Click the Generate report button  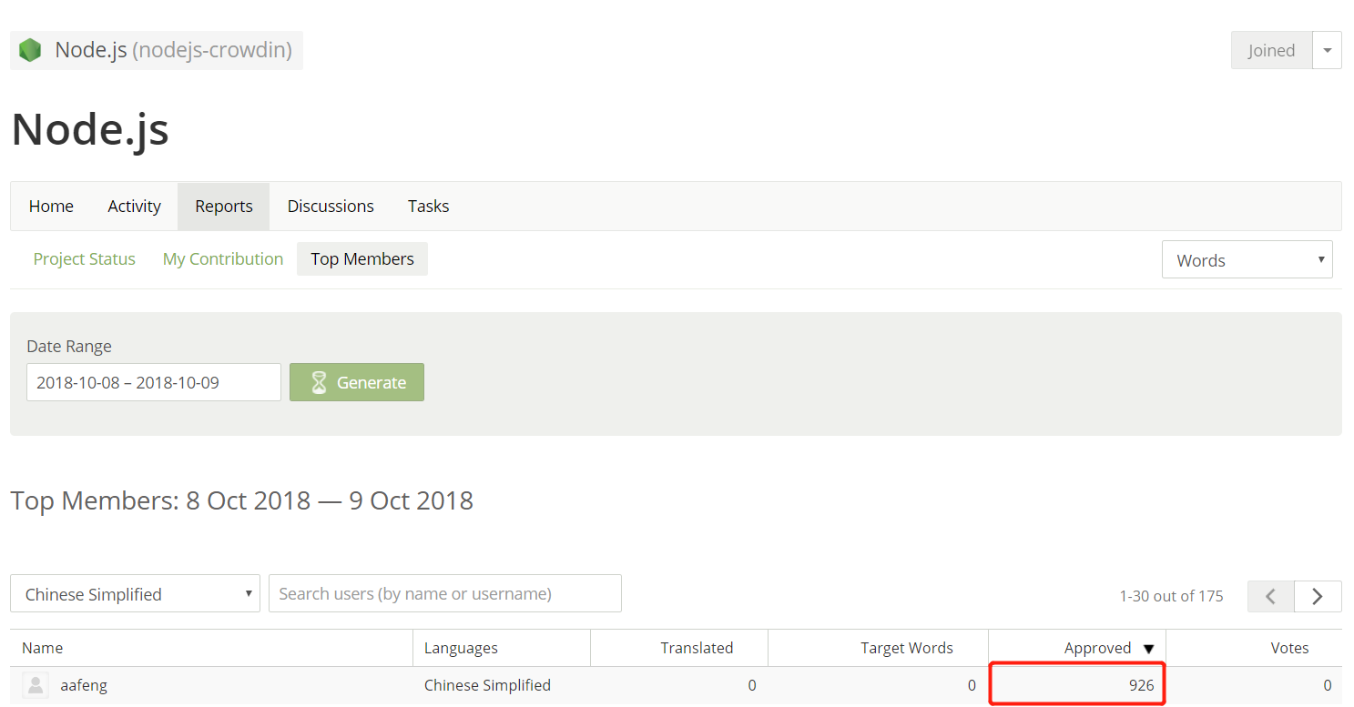(357, 382)
